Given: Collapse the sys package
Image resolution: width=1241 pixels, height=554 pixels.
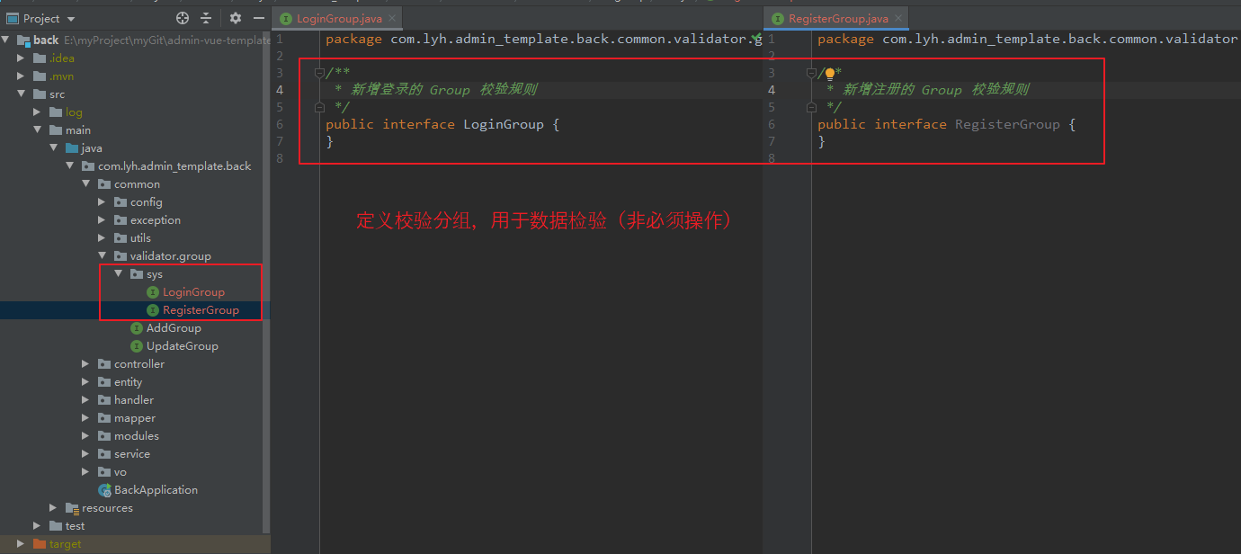Looking at the screenshot, I should (118, 274).
